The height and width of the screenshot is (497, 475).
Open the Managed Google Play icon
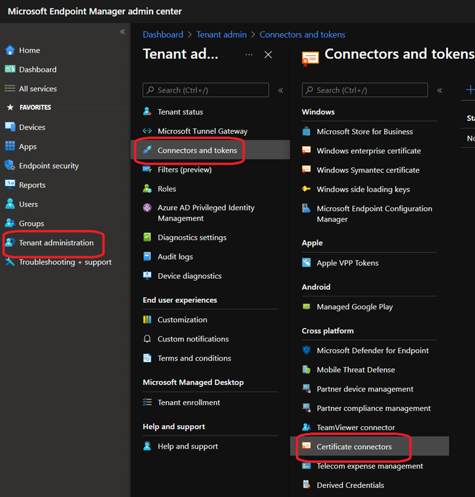pos(306,307)
